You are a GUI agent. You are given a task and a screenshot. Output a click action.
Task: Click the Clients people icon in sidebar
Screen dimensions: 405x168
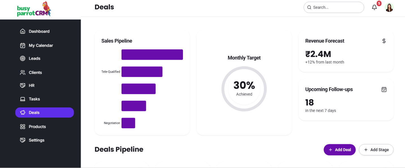pos(23,72)
